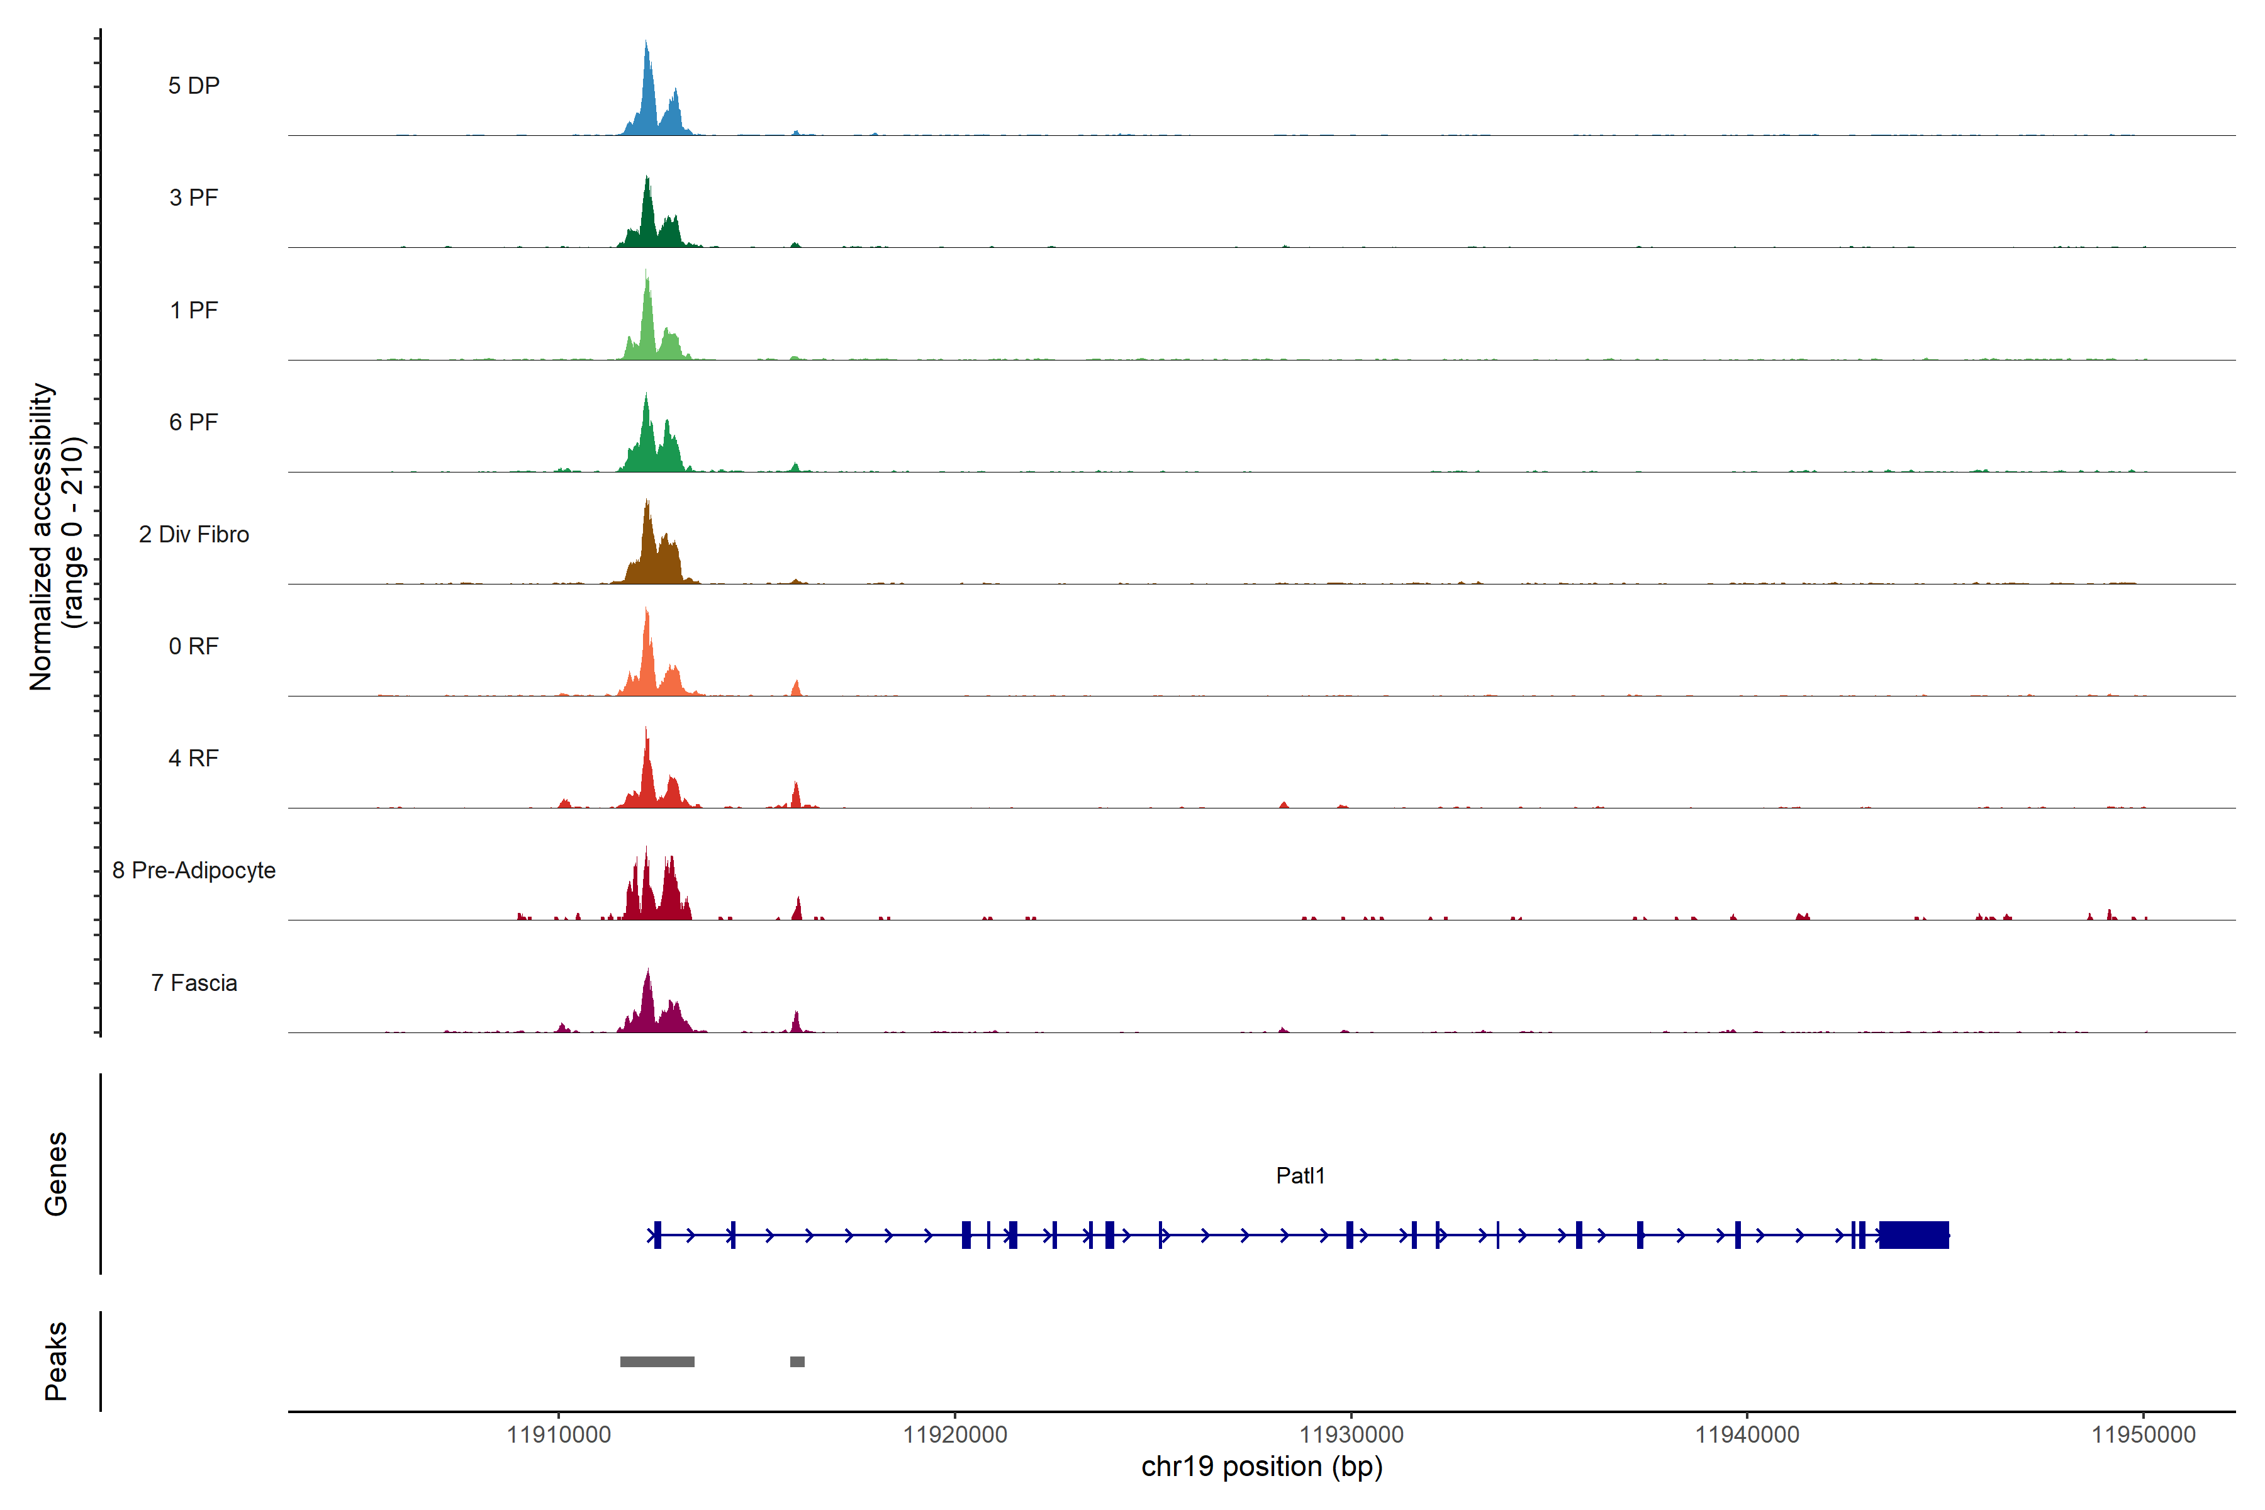Select the 8 Pre-Adipocyte track label
2265x1510 pixels.
coord(194,871)
